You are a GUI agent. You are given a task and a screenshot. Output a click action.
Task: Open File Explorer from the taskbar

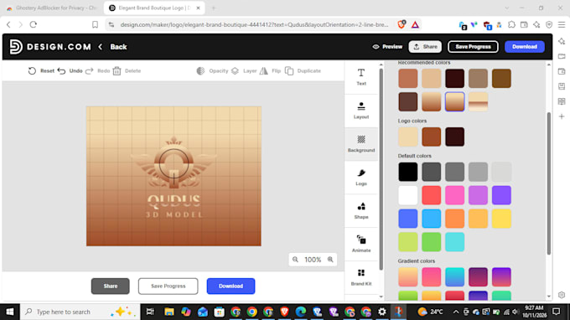(169, 312)
